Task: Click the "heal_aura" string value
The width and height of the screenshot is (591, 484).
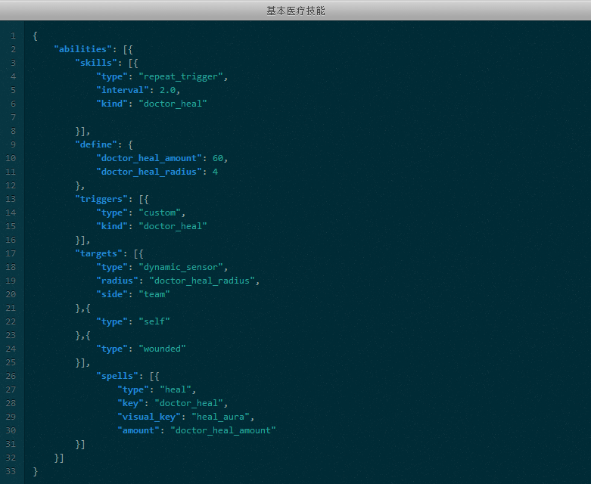Action: coord(222,417)
